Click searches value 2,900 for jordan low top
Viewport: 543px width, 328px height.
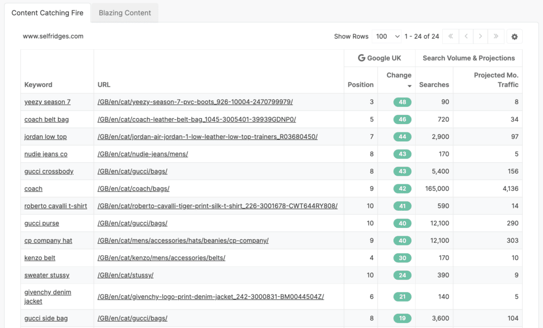pos(440,137)
